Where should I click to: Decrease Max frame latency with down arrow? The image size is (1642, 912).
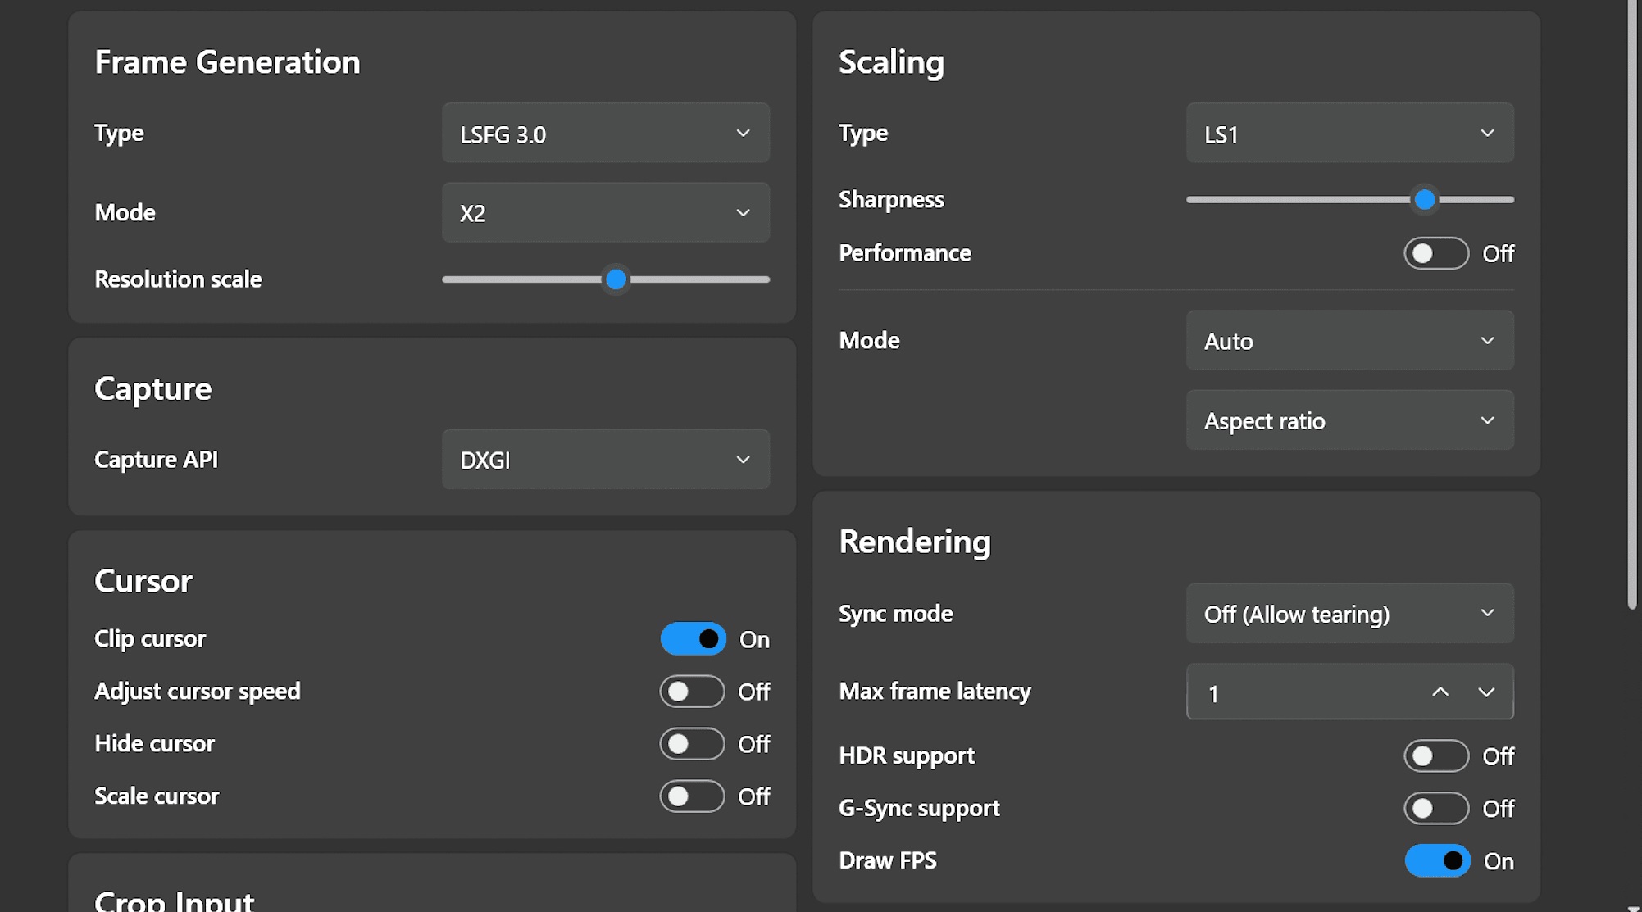[1486, 692]
